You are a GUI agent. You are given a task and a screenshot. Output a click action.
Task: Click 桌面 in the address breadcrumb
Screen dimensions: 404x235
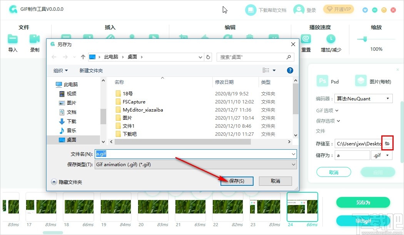132,57
